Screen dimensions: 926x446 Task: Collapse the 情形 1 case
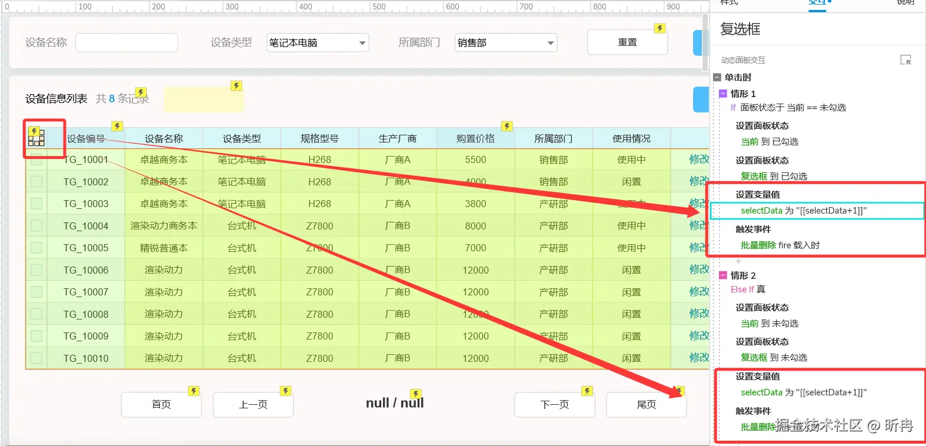click(x=723, y=94)
